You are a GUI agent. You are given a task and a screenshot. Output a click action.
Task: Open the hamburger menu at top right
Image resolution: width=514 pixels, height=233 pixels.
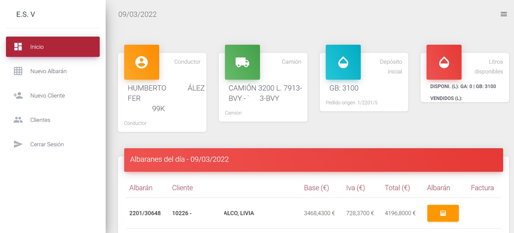click(504, 14)
